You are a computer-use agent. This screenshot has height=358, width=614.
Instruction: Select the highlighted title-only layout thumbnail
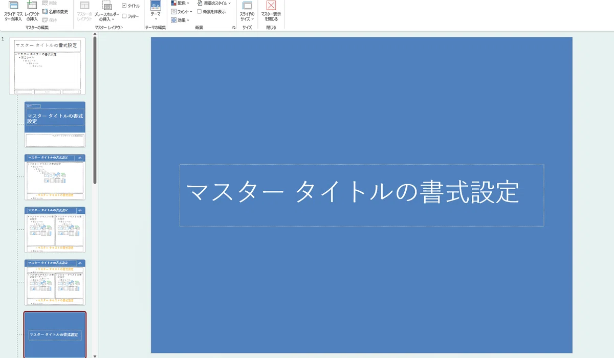(x=55, y=335)
